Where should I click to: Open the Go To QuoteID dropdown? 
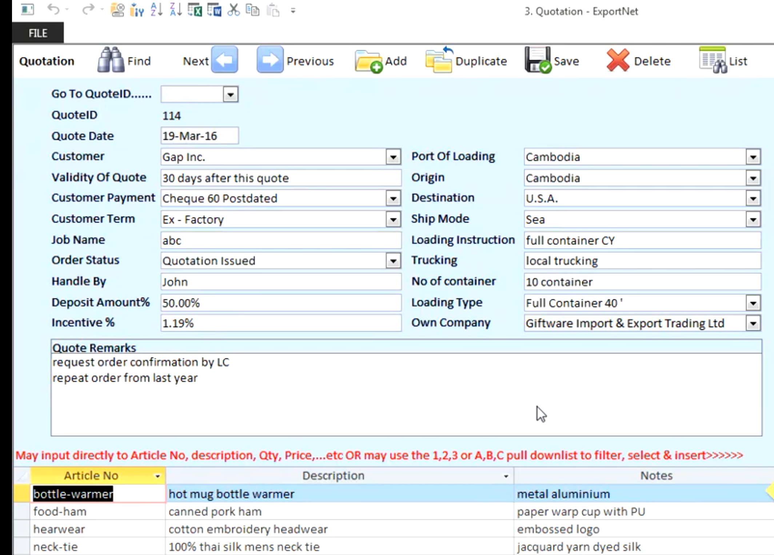click(x=230, y=95)
